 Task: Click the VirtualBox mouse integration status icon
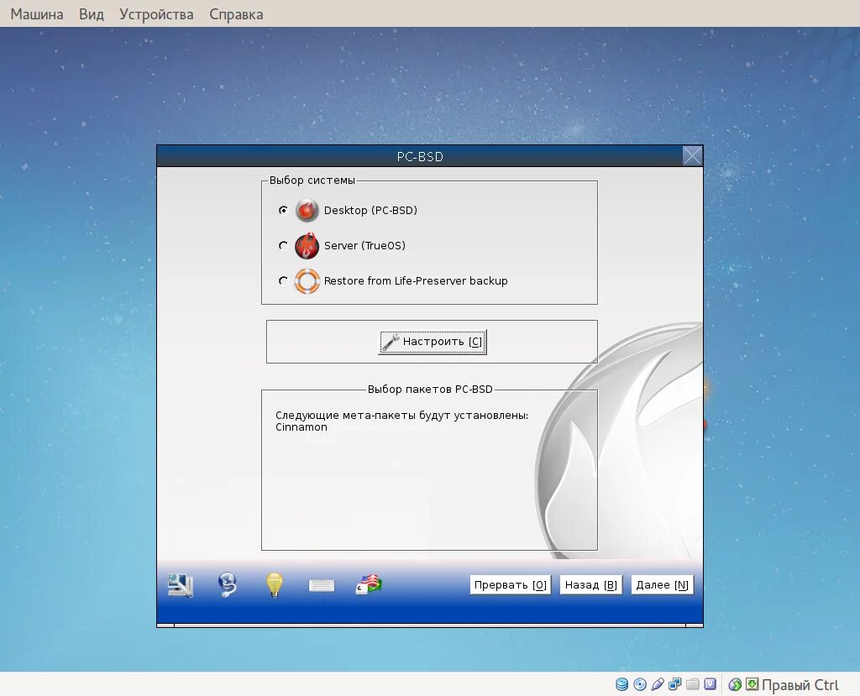point(735,684)
